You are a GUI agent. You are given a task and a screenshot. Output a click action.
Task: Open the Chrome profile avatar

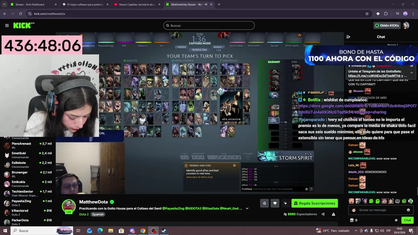405,14
